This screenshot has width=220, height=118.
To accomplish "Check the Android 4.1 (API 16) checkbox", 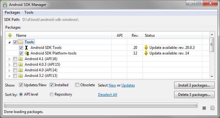I will 15,59.
